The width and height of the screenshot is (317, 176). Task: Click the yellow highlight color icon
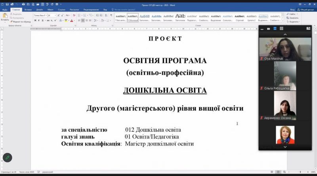tap(66, 21)
